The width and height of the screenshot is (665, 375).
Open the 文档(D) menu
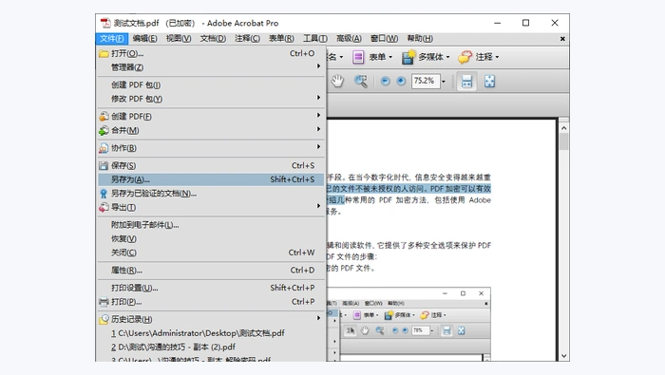[x=213, y=39]
